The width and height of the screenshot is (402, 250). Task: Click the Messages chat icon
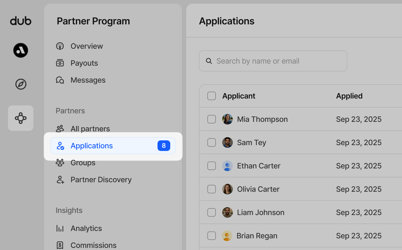(x=60, y=80)
